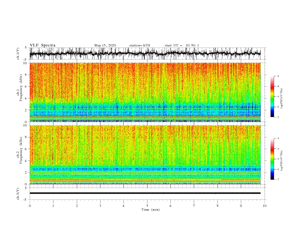Click the "ch.3(V)" axis label
298x231 pixels.
point(18,194)
